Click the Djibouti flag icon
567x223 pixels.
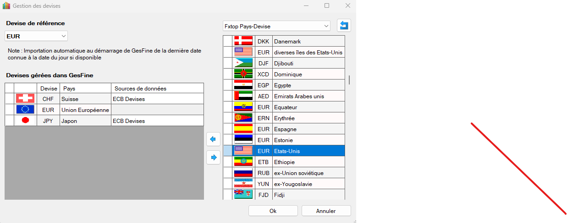243,63
